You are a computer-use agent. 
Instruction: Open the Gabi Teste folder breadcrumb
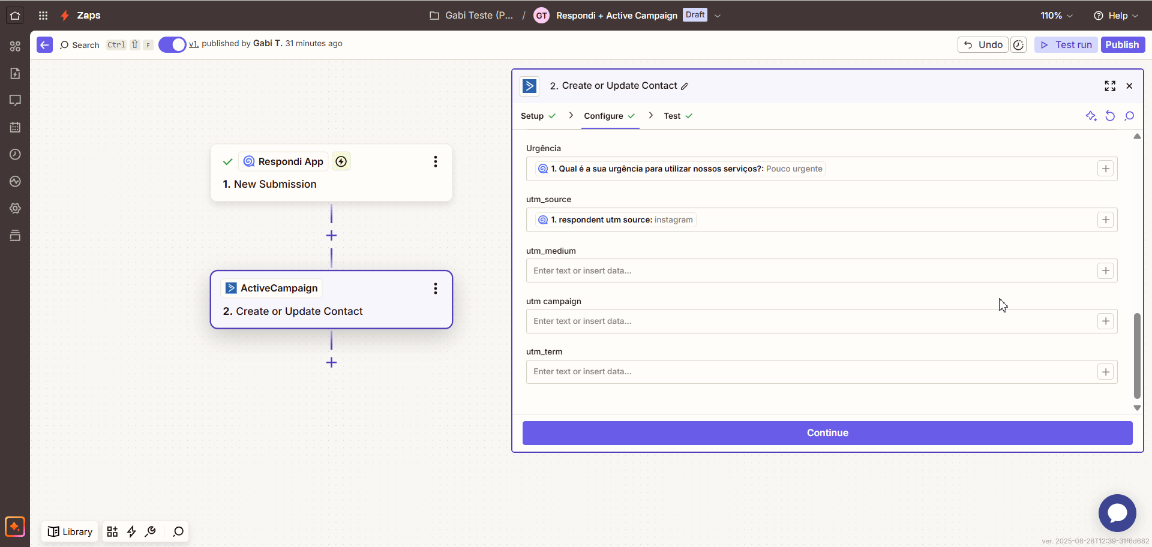pos(472,16)
